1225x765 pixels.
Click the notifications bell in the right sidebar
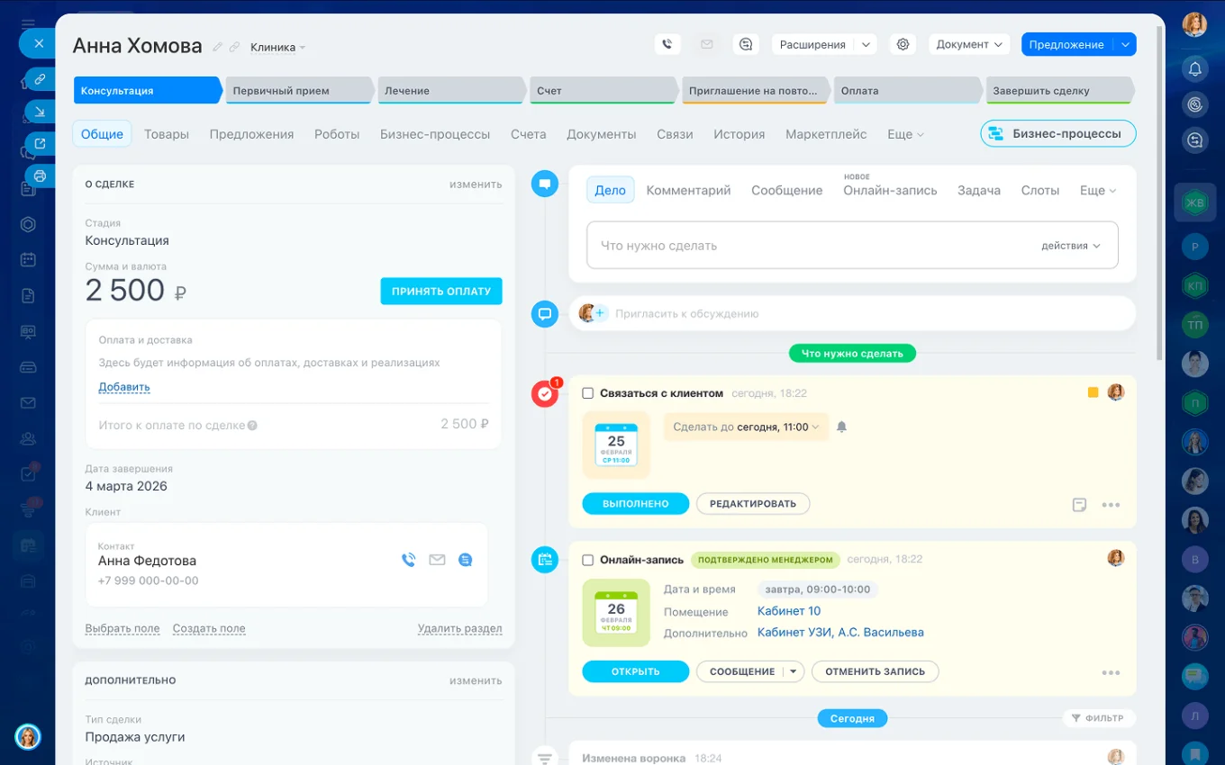click(1194, 68)
